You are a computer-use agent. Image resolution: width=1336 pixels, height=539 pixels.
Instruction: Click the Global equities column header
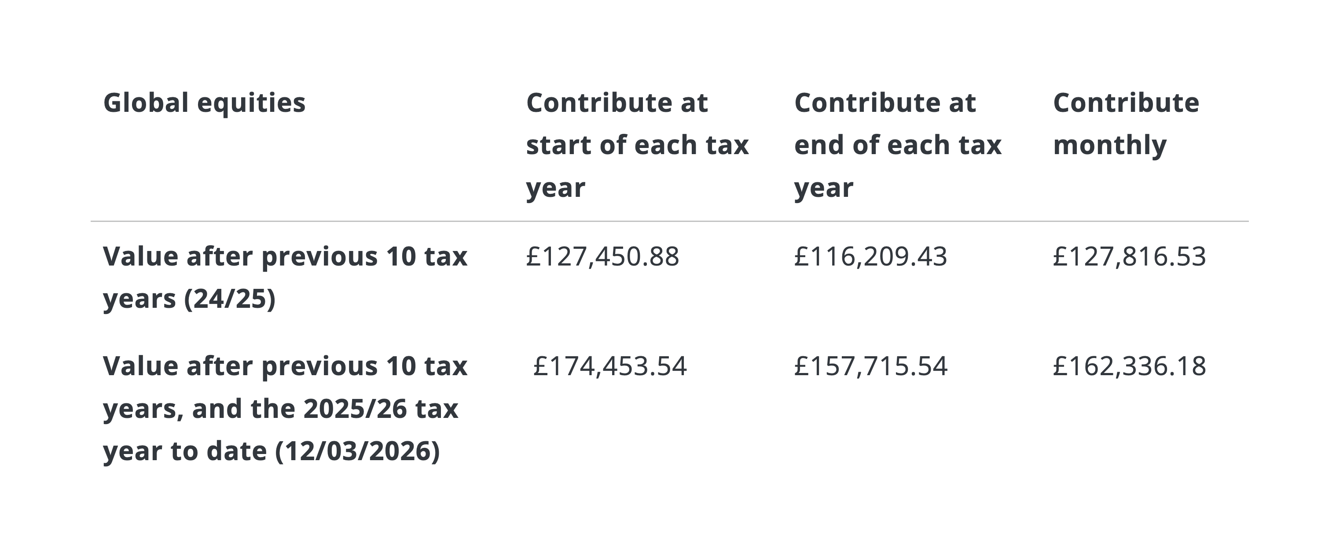(204, 103)
